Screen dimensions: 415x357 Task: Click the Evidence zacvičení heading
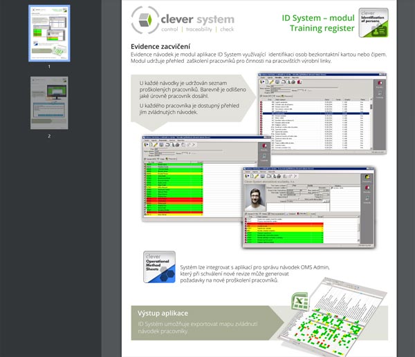coord(159,46)
